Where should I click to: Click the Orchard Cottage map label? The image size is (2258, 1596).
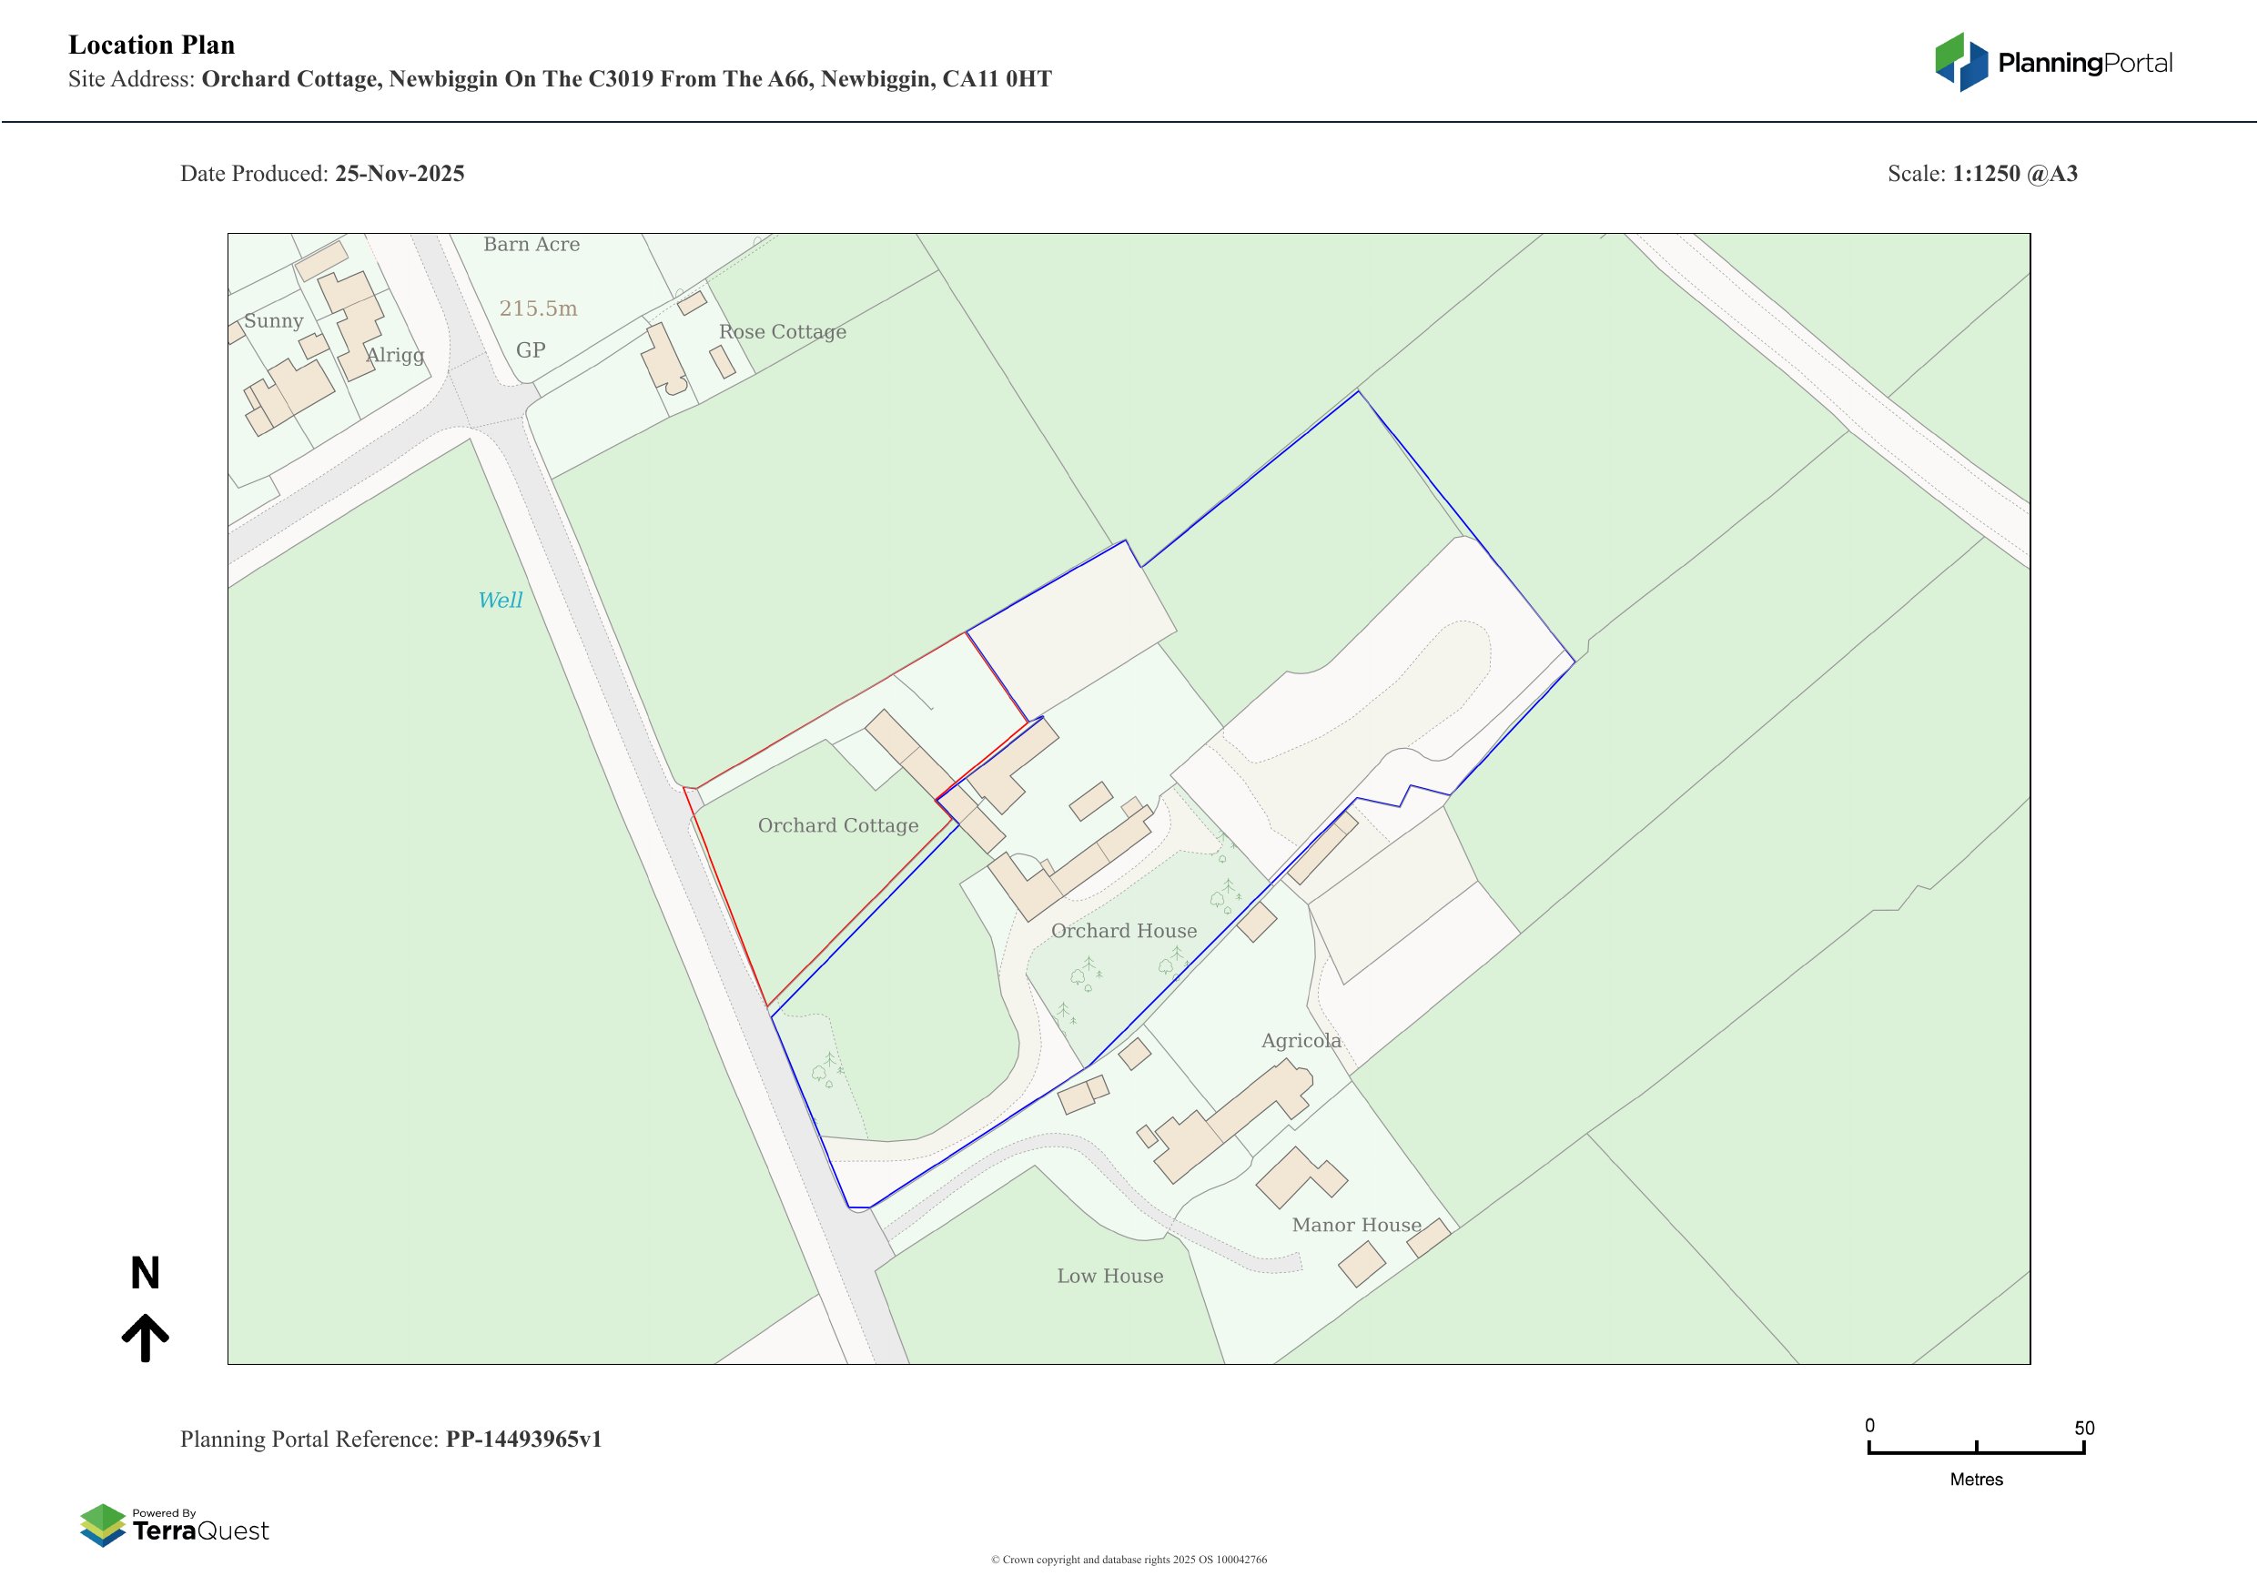click(838, 826)
